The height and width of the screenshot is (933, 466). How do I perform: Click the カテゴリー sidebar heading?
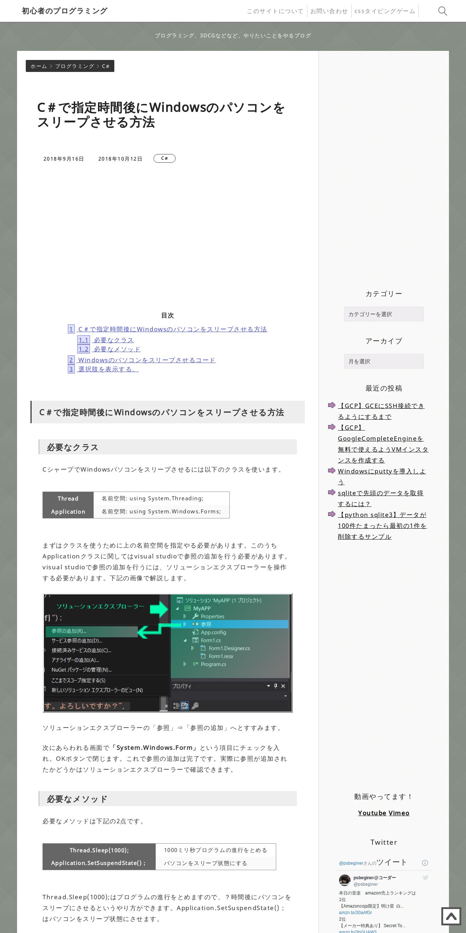pos(384,294)
